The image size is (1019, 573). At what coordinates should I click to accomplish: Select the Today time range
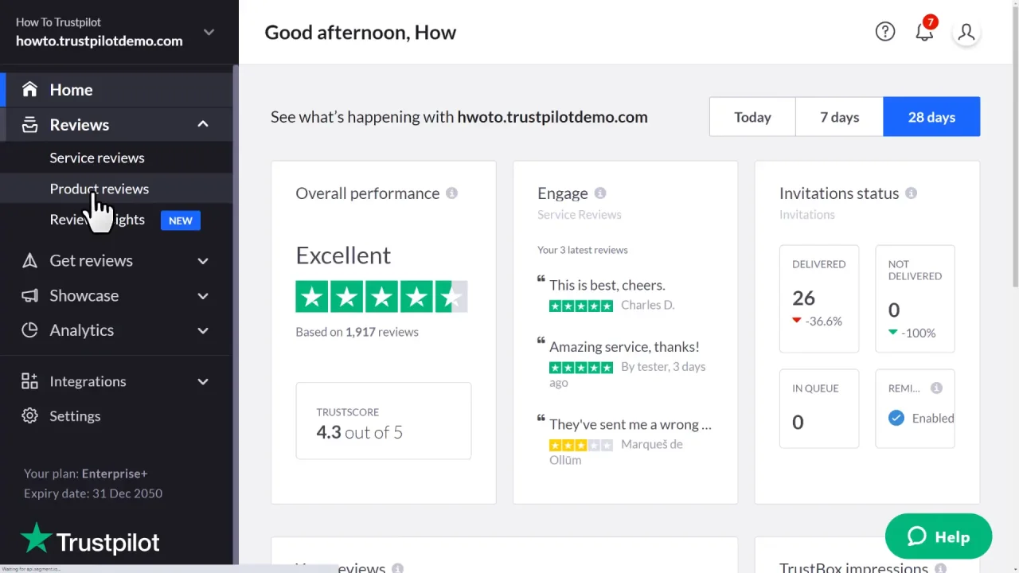click(752, 117)
